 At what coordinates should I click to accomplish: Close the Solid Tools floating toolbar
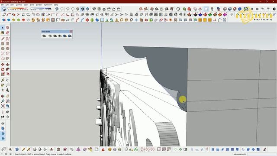pos(71,32)
